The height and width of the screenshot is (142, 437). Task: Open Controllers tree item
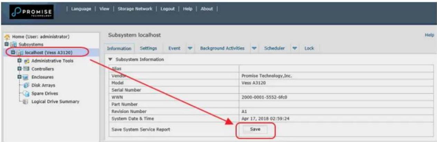(x=43, y=69)
